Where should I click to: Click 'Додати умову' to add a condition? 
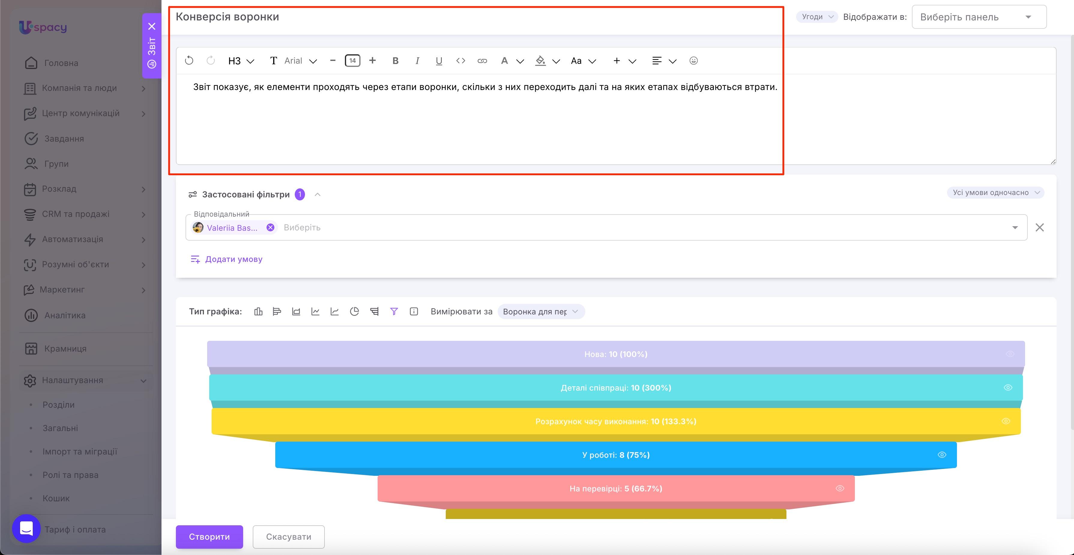[226, 259]
